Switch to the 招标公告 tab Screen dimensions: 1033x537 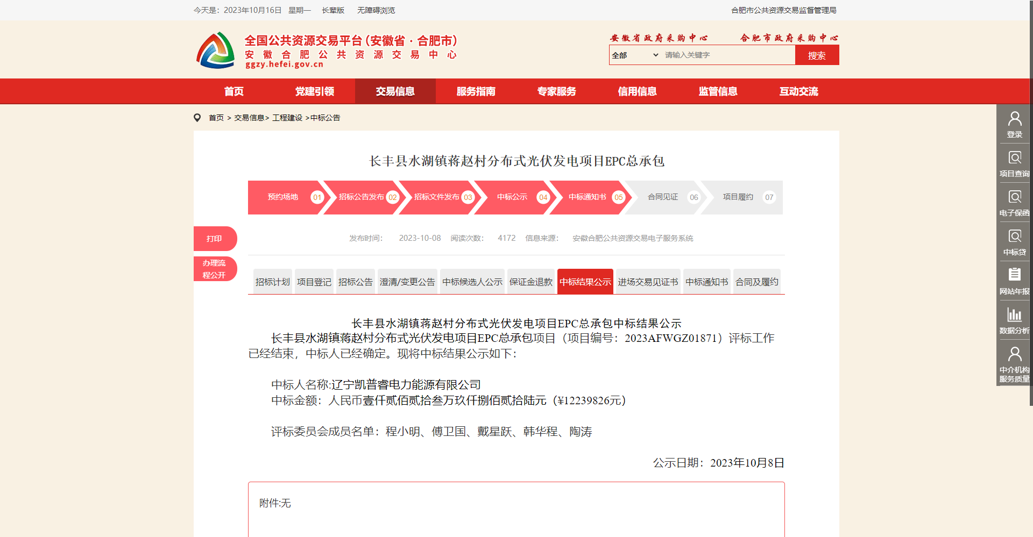pyautogui.click(x=355, y=282)
